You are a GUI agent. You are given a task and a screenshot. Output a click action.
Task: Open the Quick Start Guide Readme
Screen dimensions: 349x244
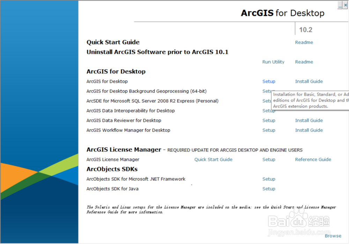[x=304, y=42]
